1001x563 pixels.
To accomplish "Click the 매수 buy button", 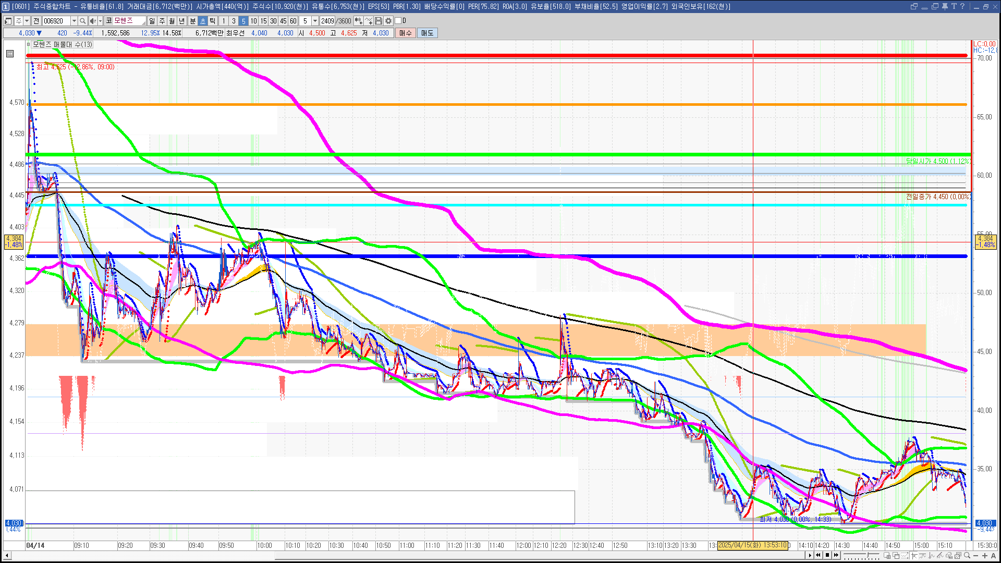I will click(406, 33).
